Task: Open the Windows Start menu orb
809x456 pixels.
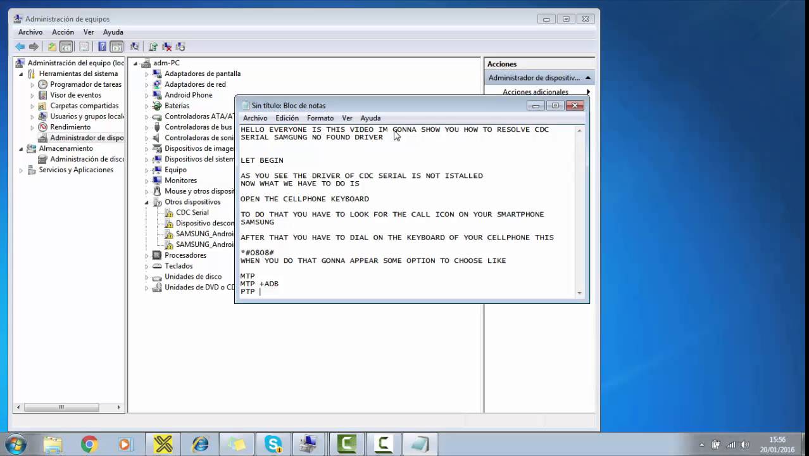Action: 16,445
